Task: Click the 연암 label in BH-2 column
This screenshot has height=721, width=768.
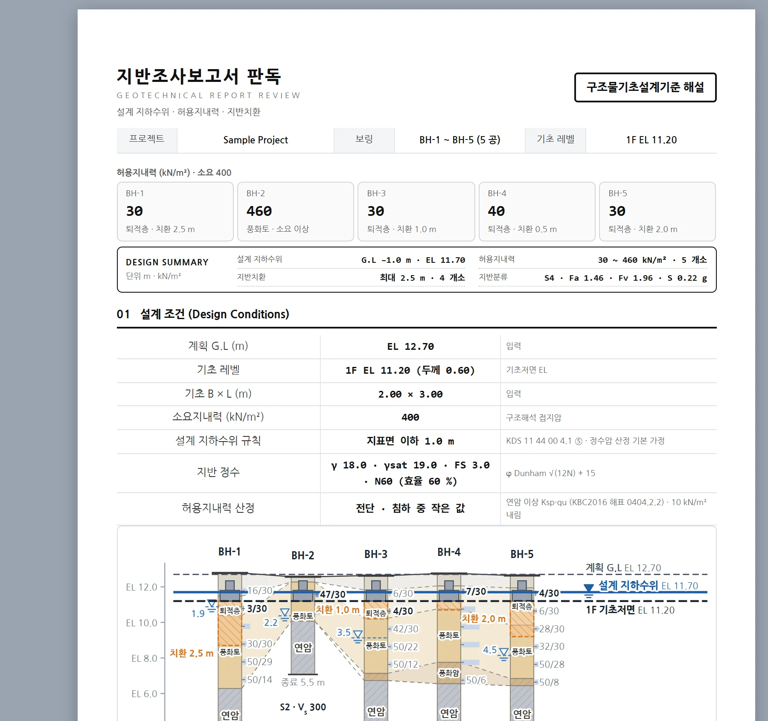Action: pos(303,648)
